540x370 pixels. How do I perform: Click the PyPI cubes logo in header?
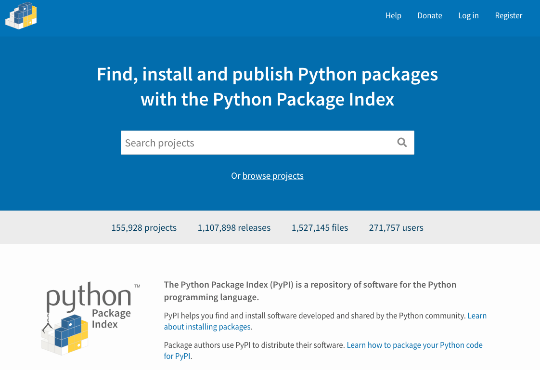point(21,15)
